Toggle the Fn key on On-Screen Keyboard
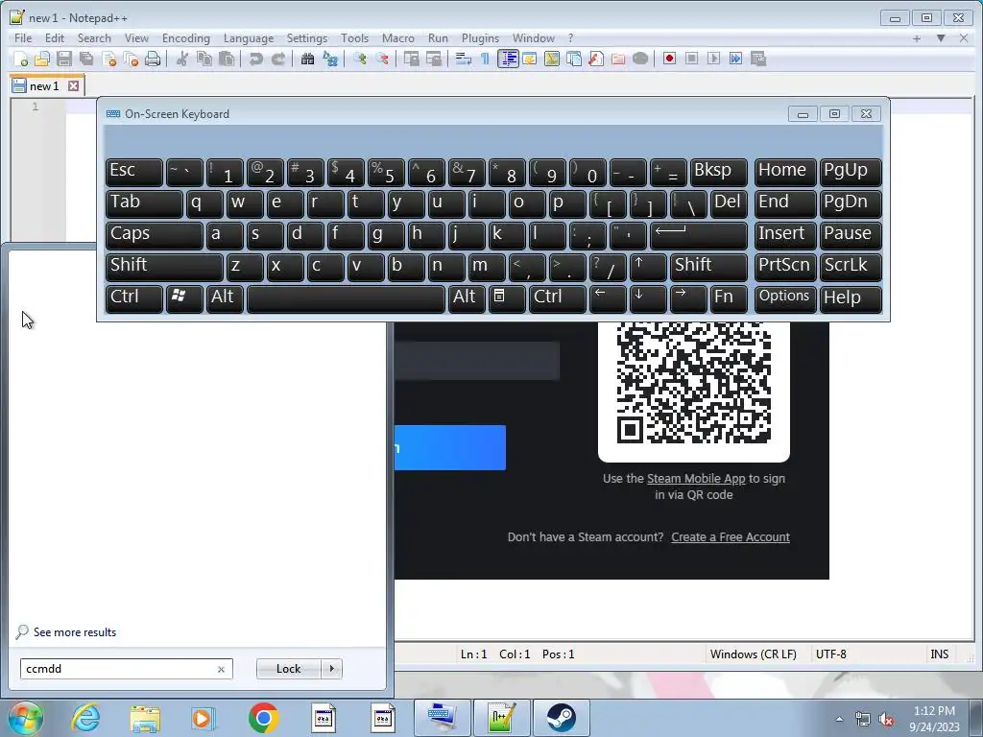 730,298
